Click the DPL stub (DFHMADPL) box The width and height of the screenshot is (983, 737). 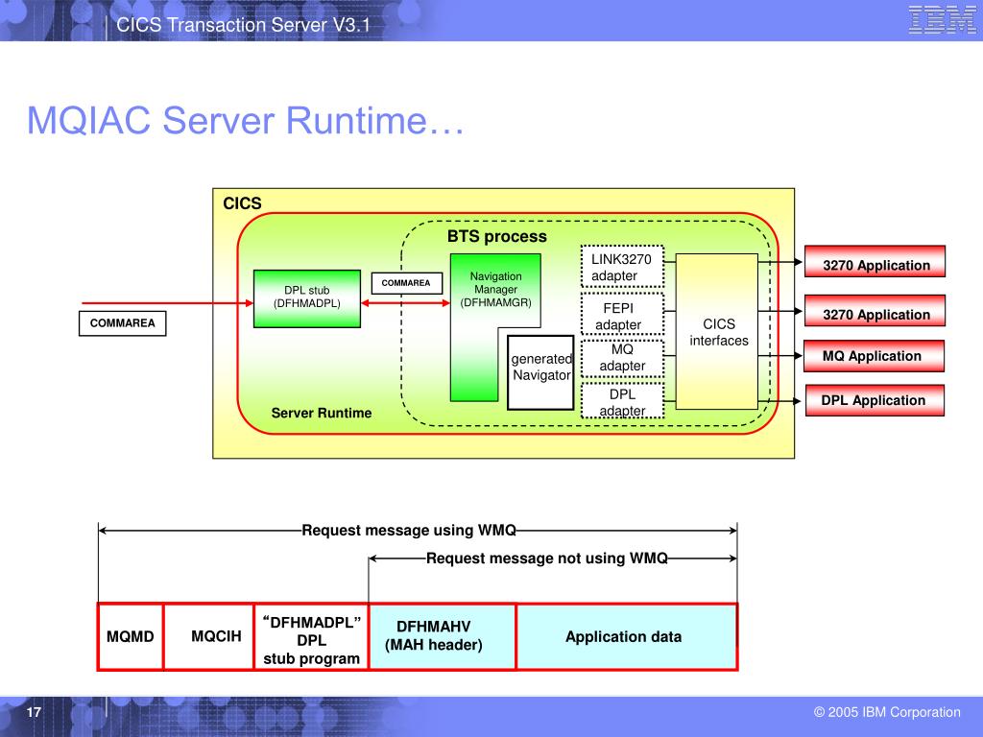[x=307, y=299]
